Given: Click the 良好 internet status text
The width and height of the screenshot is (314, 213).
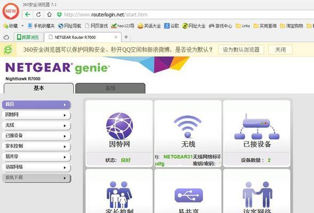Looking at the screenshot, I should click(x=126, y=160).
